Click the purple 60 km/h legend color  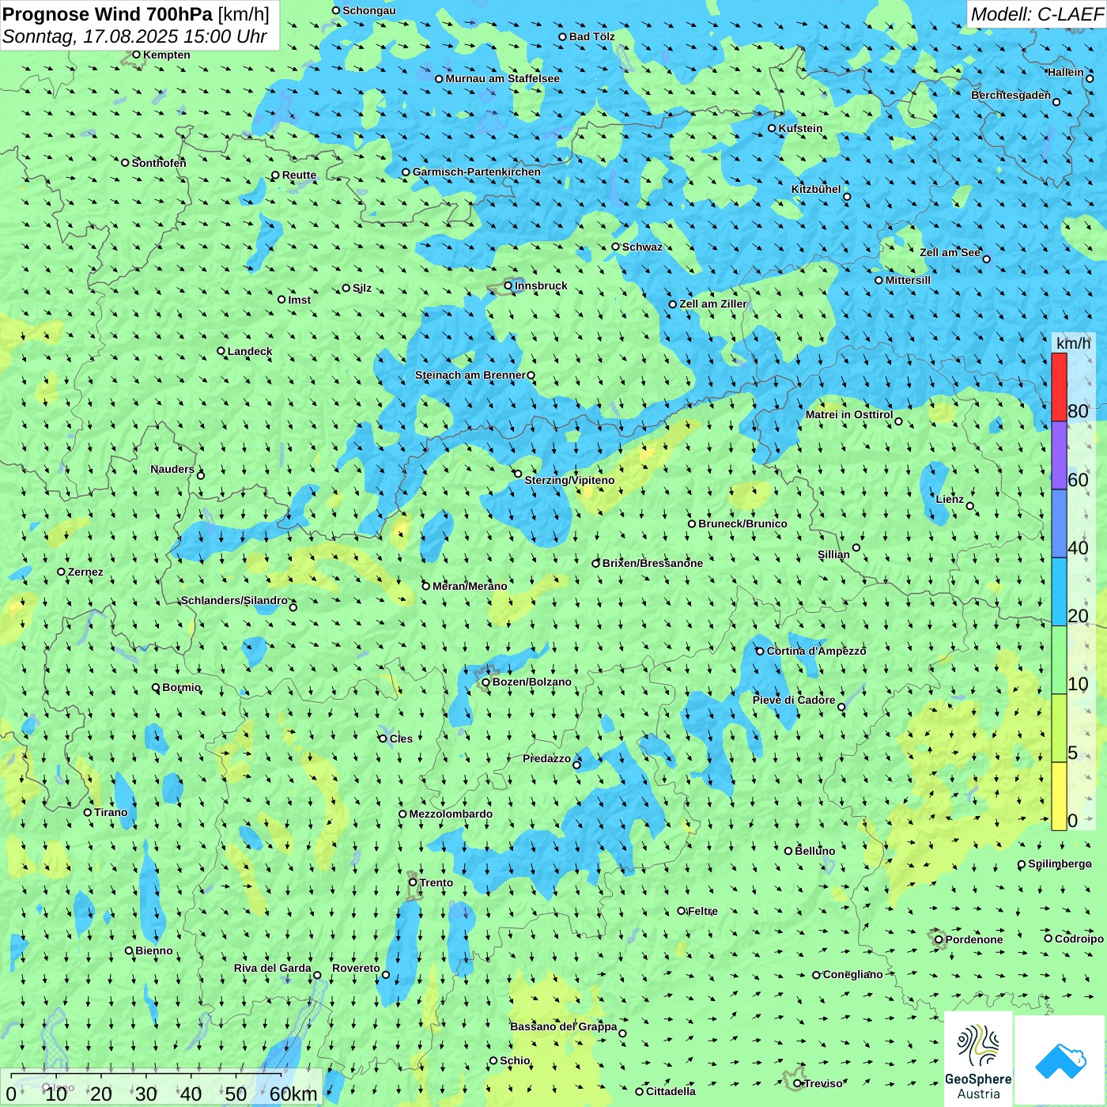pos(1059,455)
